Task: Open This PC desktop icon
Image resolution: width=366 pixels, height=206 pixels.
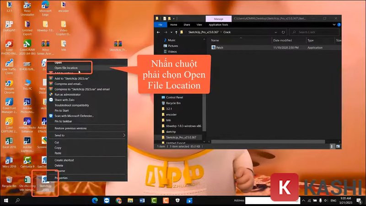Action: point(27,85)
